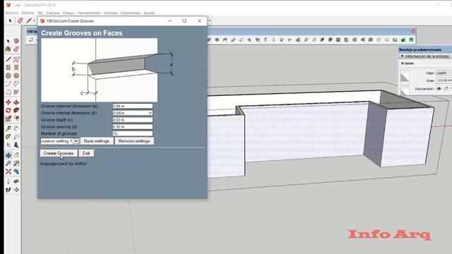The height and width of the screenshot is (254, 452).
Task: Select the Zoom magnifier tool
Action: pos(8,163)
